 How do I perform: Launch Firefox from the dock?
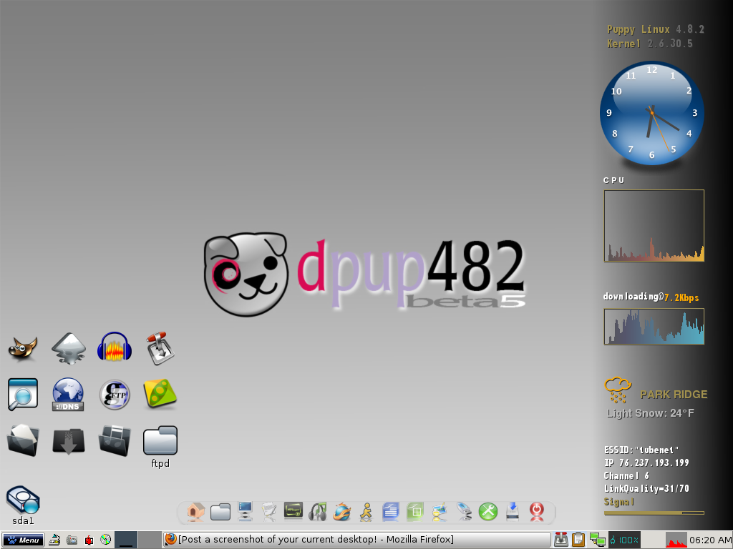click(x=343, y=511)
